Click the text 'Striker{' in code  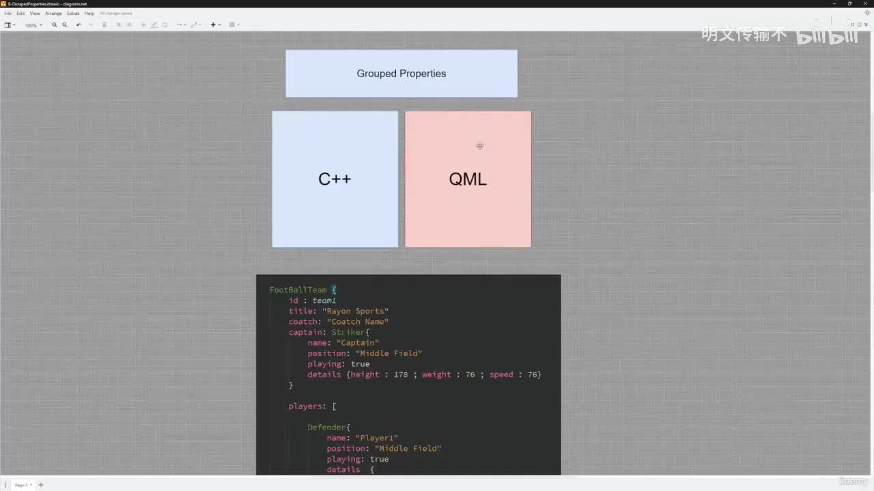(351, 332)
